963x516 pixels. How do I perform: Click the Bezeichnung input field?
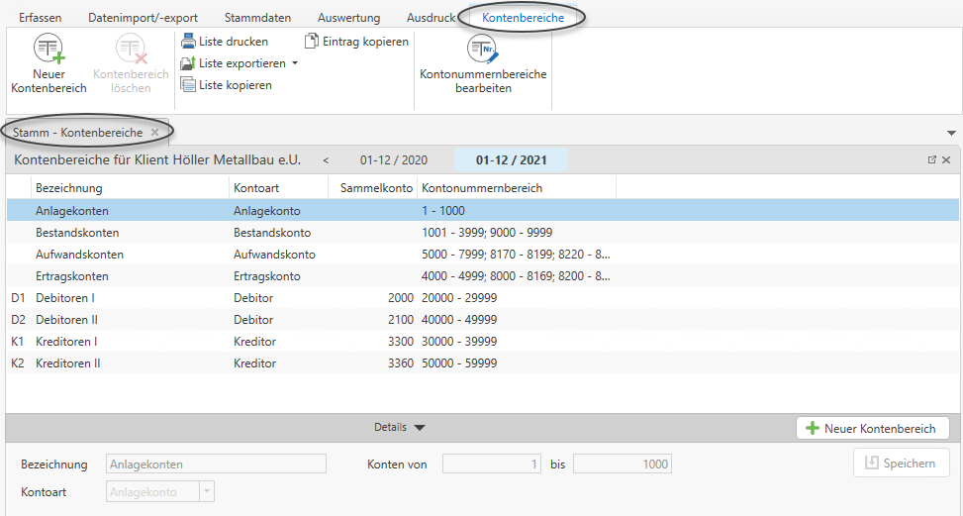216,464
